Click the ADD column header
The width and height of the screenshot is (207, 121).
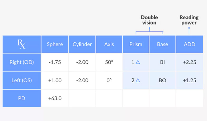189,44
